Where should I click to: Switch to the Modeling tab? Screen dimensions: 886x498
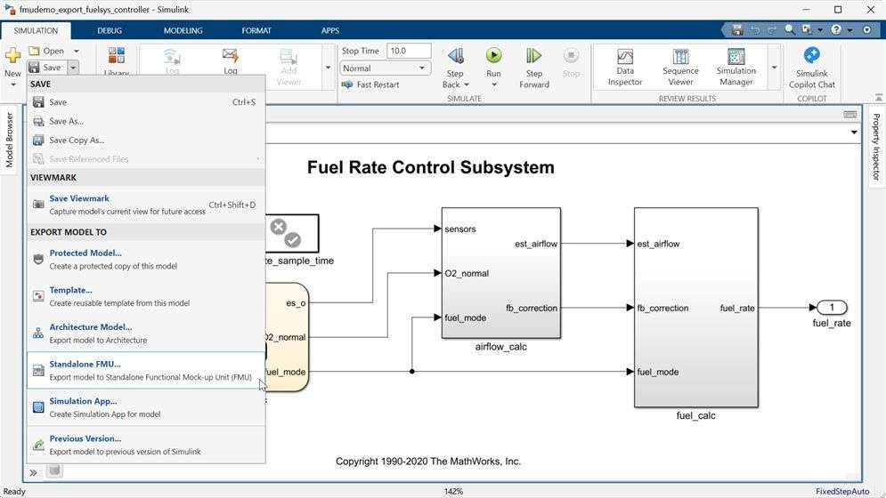183,30
